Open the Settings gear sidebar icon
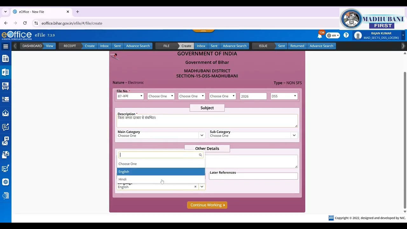This screenshot has width=407, height=229. 5,182
